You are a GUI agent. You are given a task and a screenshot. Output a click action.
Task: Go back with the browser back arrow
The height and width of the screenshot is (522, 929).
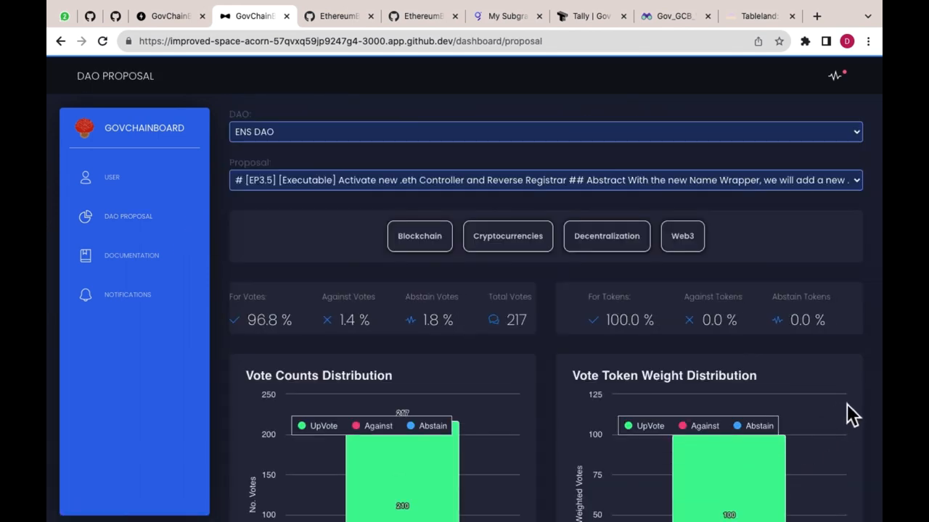pyautogui.click(x=61, y=41)
